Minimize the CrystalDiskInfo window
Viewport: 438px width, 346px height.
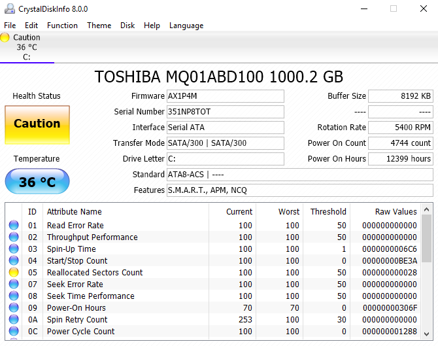(x=364, y=9)
